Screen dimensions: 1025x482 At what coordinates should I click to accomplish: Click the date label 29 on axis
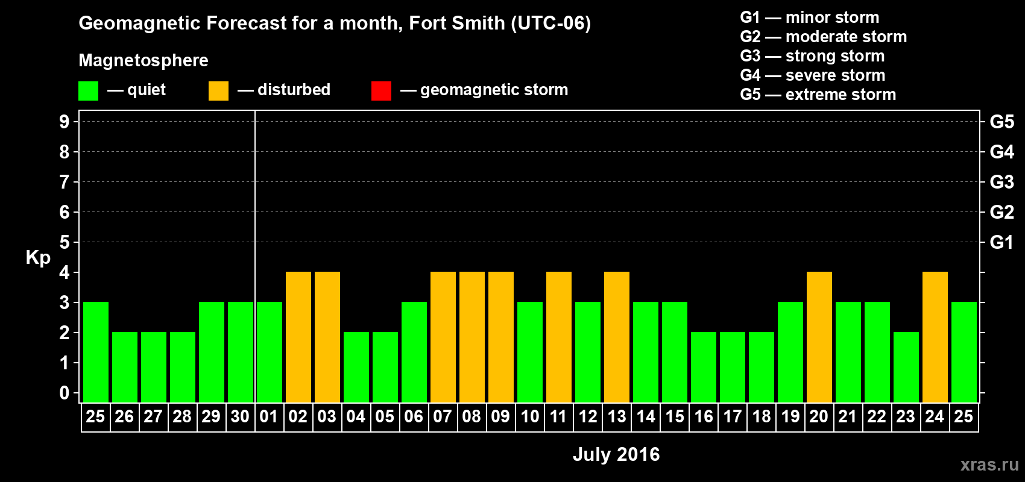tap(211, 416)
